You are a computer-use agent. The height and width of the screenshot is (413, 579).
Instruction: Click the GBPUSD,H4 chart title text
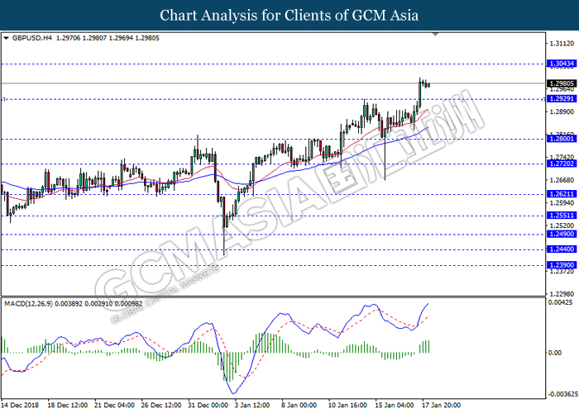(x=32, y=38)
